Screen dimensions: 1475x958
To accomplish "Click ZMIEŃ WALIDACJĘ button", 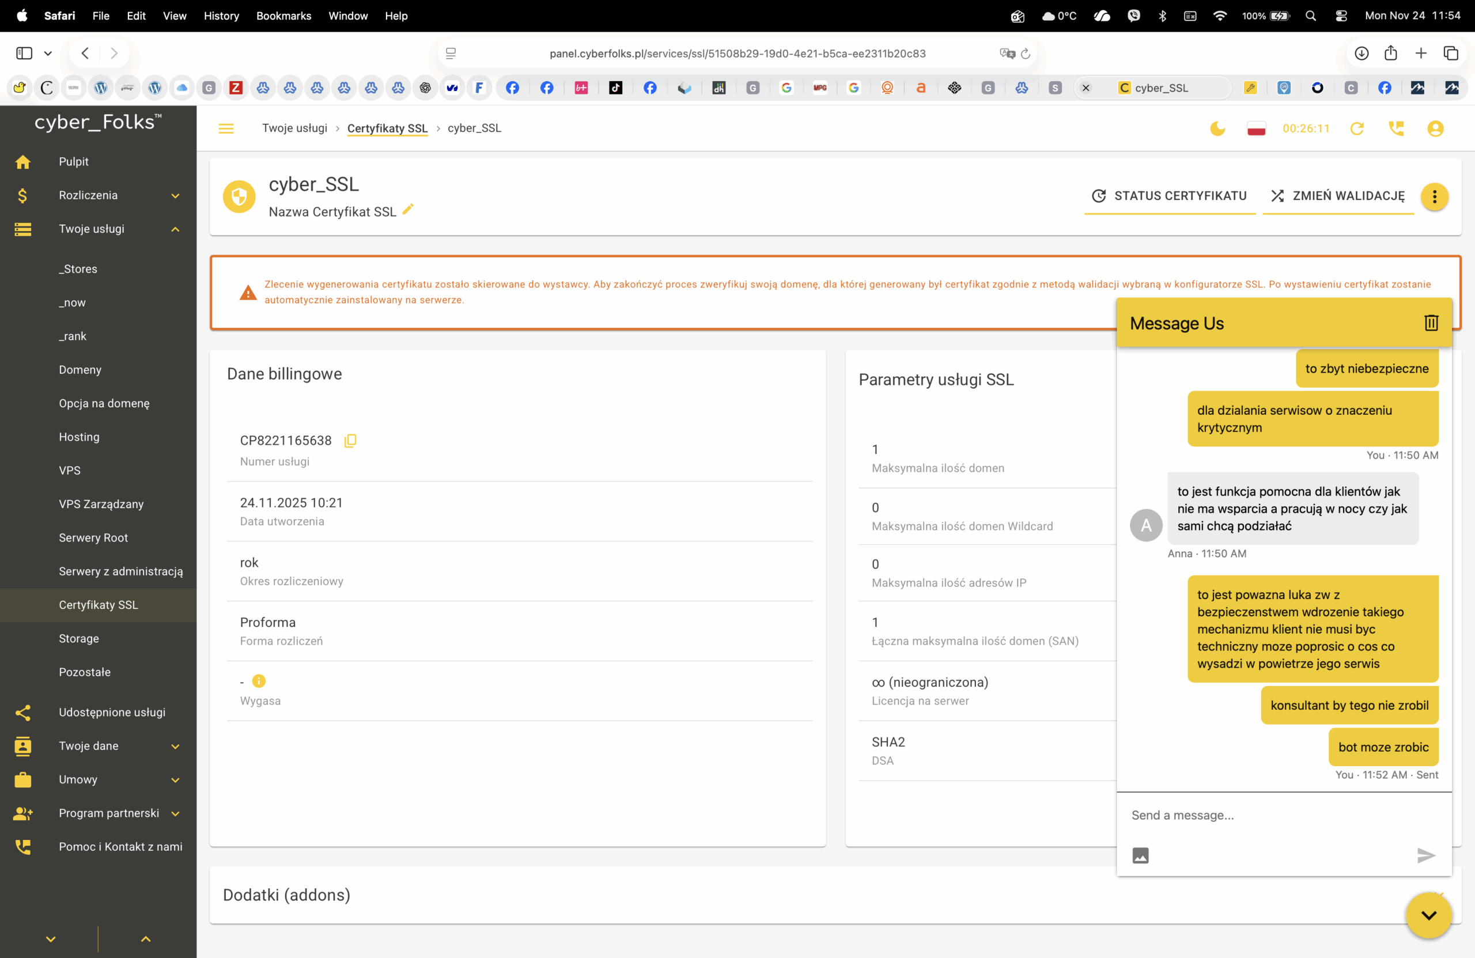I will coord(1337,196).
